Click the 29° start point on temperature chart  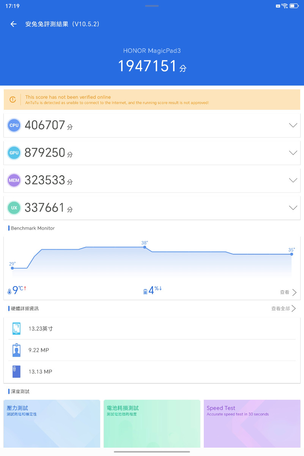(x=13, y=268)
